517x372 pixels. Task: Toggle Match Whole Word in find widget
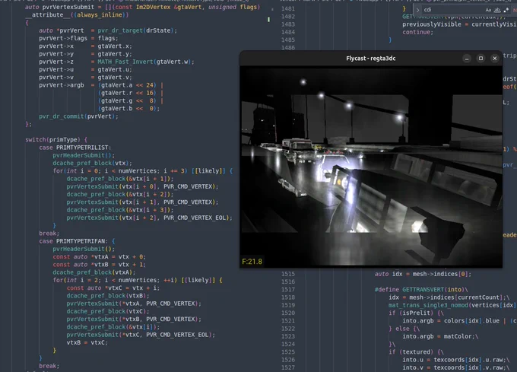coord(497,10)
